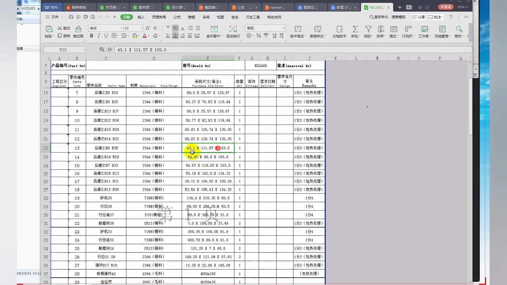The height and width of the screenshot is (285, 507).
Task: Toggle Bold formatting
Action: 91,36
